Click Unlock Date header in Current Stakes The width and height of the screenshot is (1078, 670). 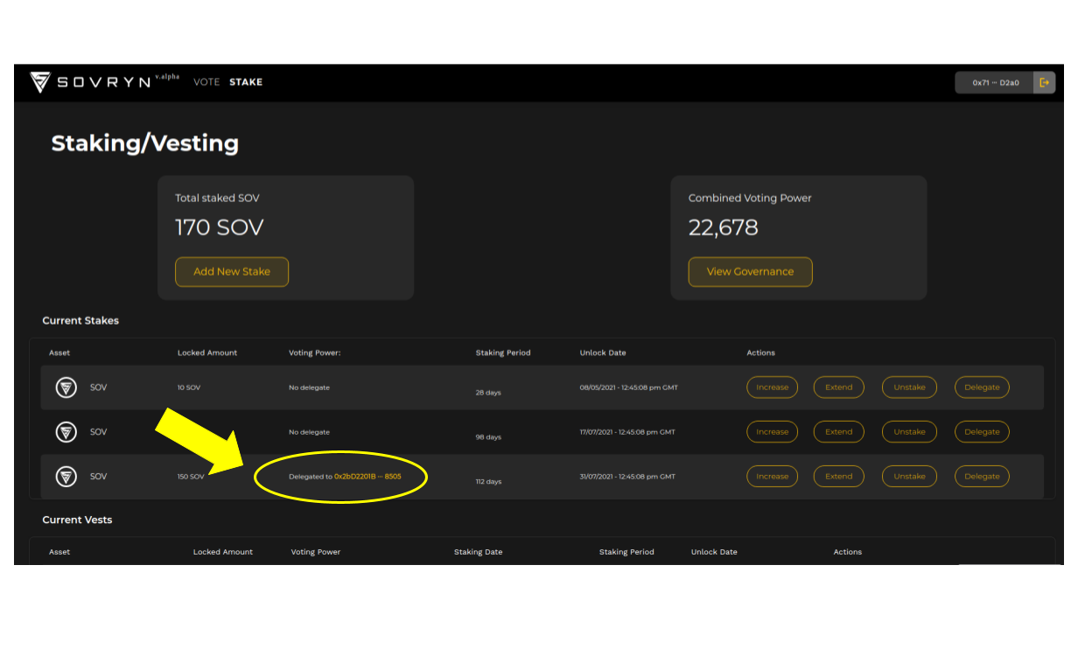[x=603, y=353]
